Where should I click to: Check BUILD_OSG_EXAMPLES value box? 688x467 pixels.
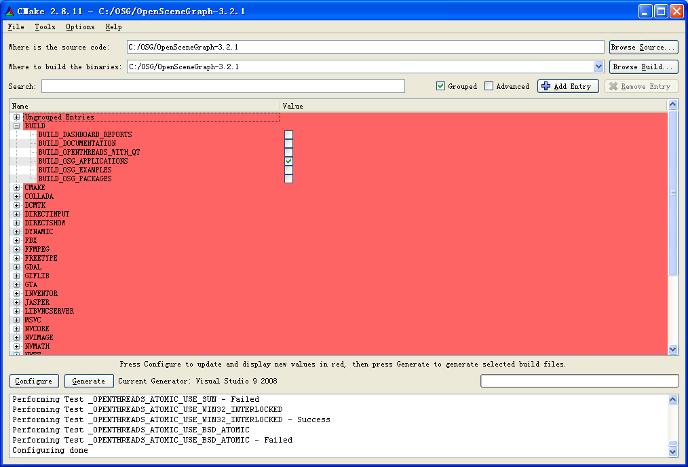pos(288,170)
